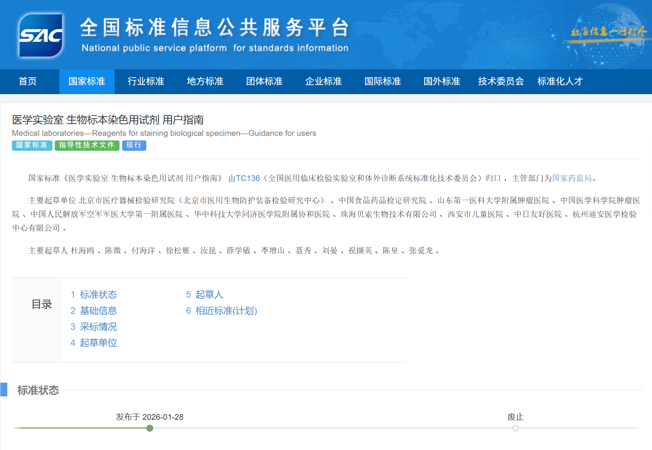
Task: Navigate to 企业标准 page
Action: point(323,82)
